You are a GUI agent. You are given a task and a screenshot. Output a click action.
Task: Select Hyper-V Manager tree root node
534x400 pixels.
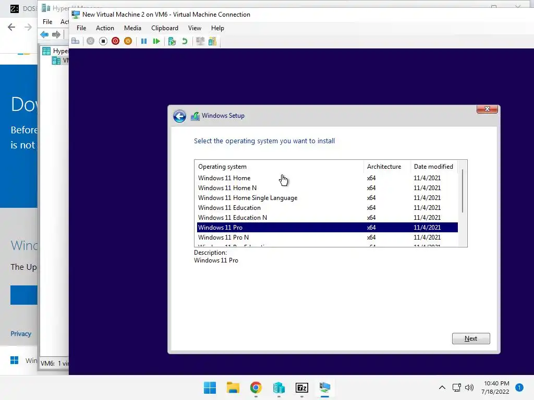[x=55, y=51]
